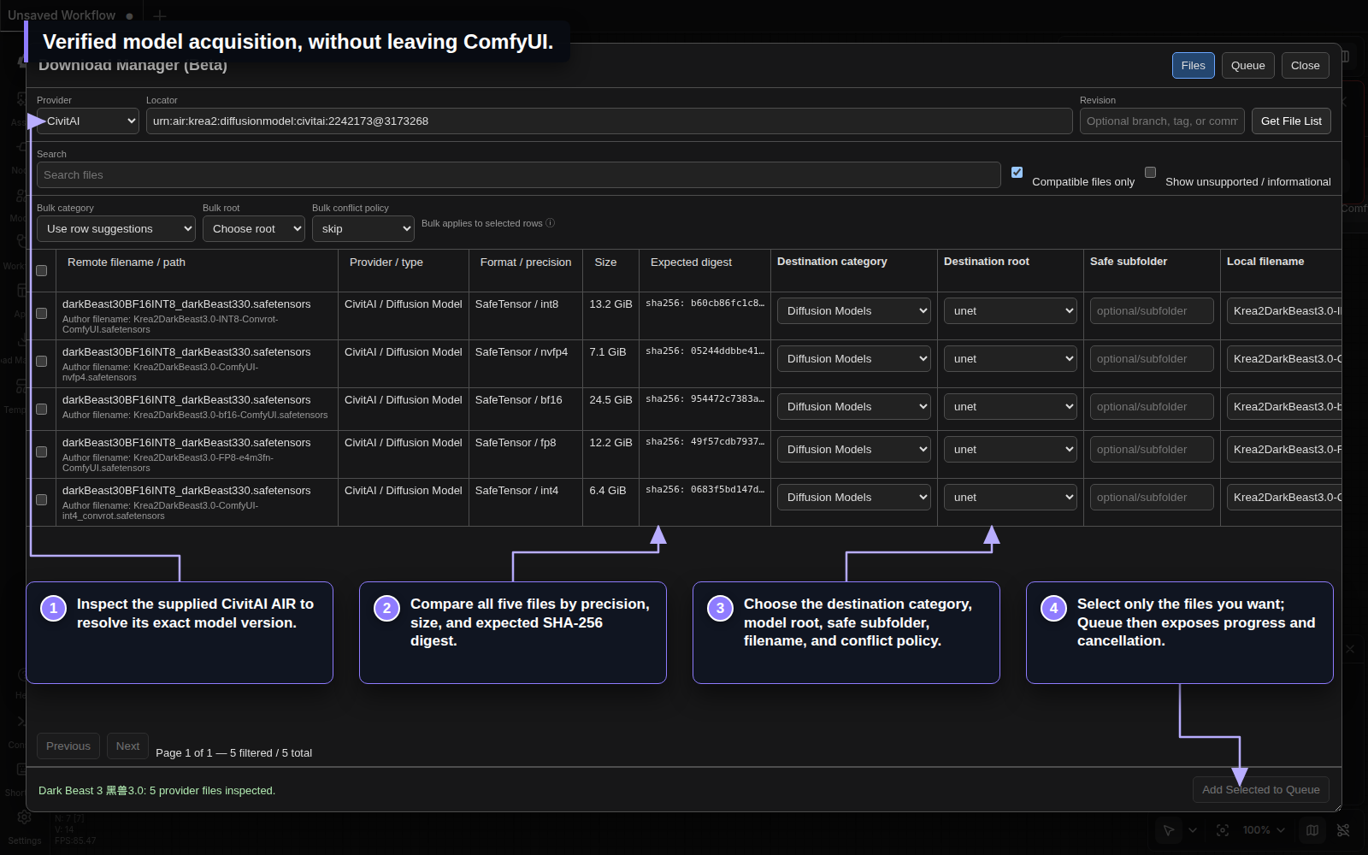Click the fit view to frame icon
Viewport: 1368px width, 855px height.
pyautogui.click(x=1223, y=830)
